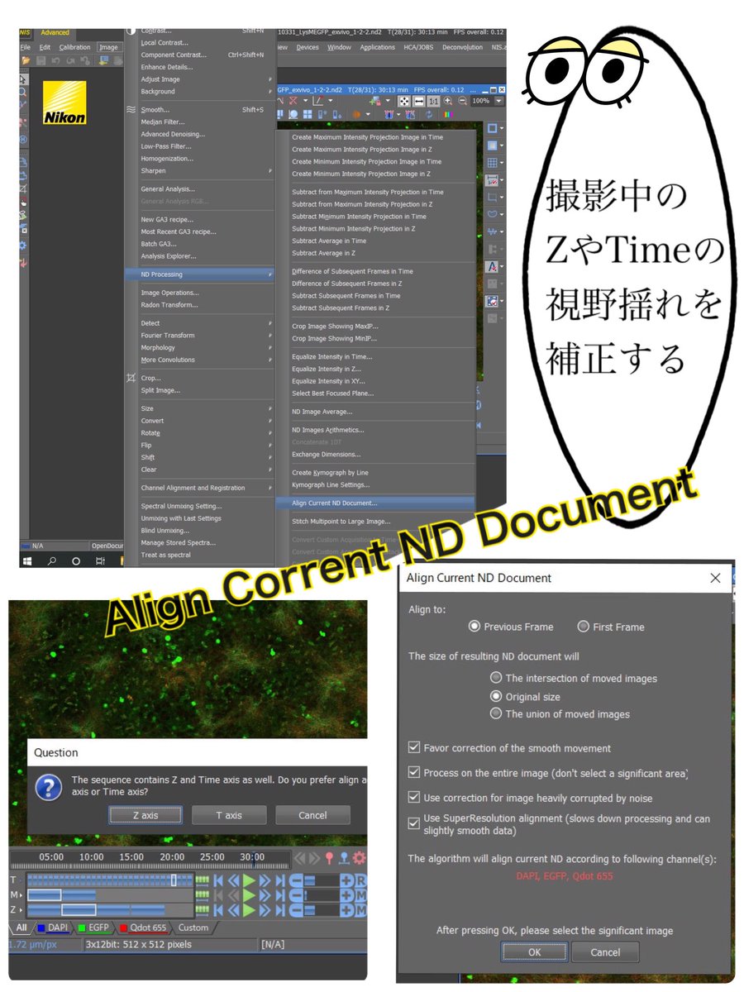Close the Align Current ND Document dialog
Image resolution: width=744 pixels, height=992 pixels.
pos(716,578)
